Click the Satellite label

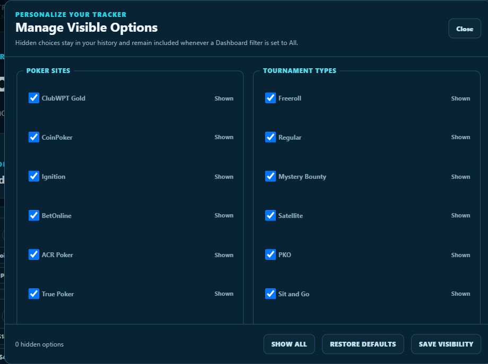click(x=290, y=215)
